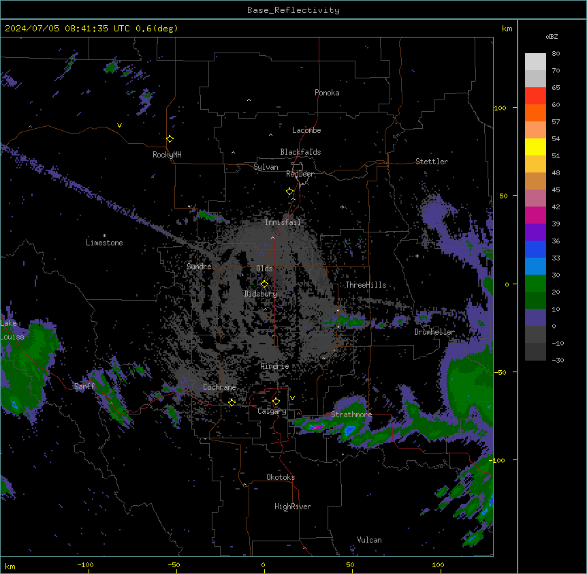587x574 pixels.
Task: Click the Stettler city label
Action: click(432, 162)
